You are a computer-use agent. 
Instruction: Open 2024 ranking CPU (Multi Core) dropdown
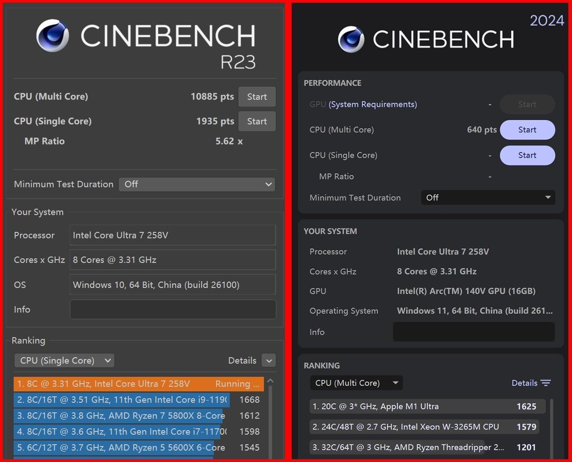coord(356,383)
